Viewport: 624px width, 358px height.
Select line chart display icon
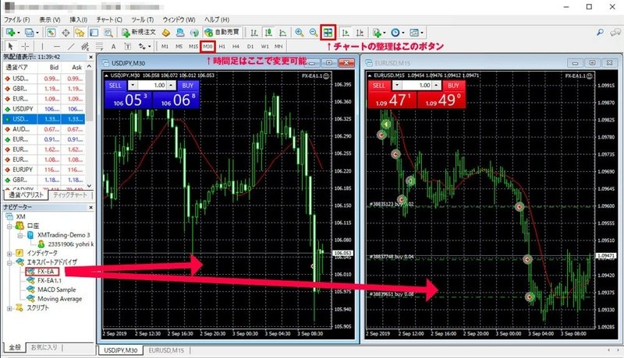(282, 33)
